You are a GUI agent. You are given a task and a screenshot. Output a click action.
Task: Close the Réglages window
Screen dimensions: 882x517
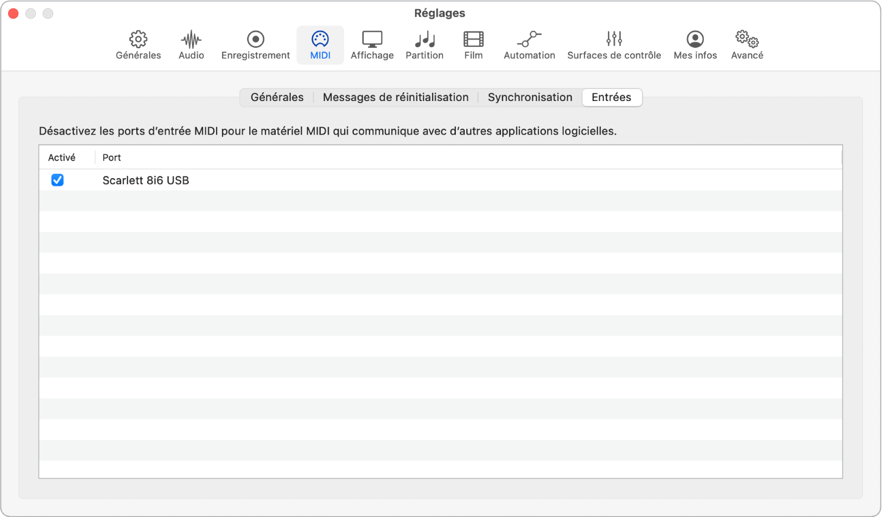click(14, 14)
